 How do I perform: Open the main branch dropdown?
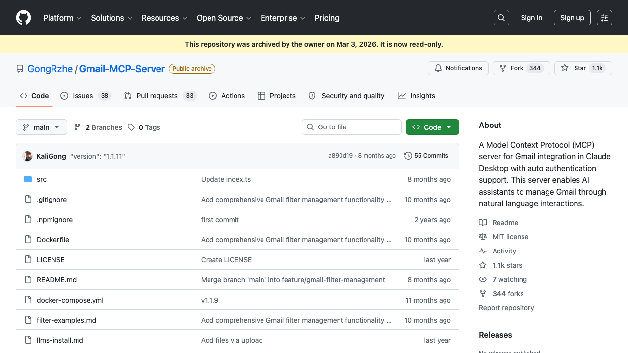pyautogui.click(x=41, y=127)
